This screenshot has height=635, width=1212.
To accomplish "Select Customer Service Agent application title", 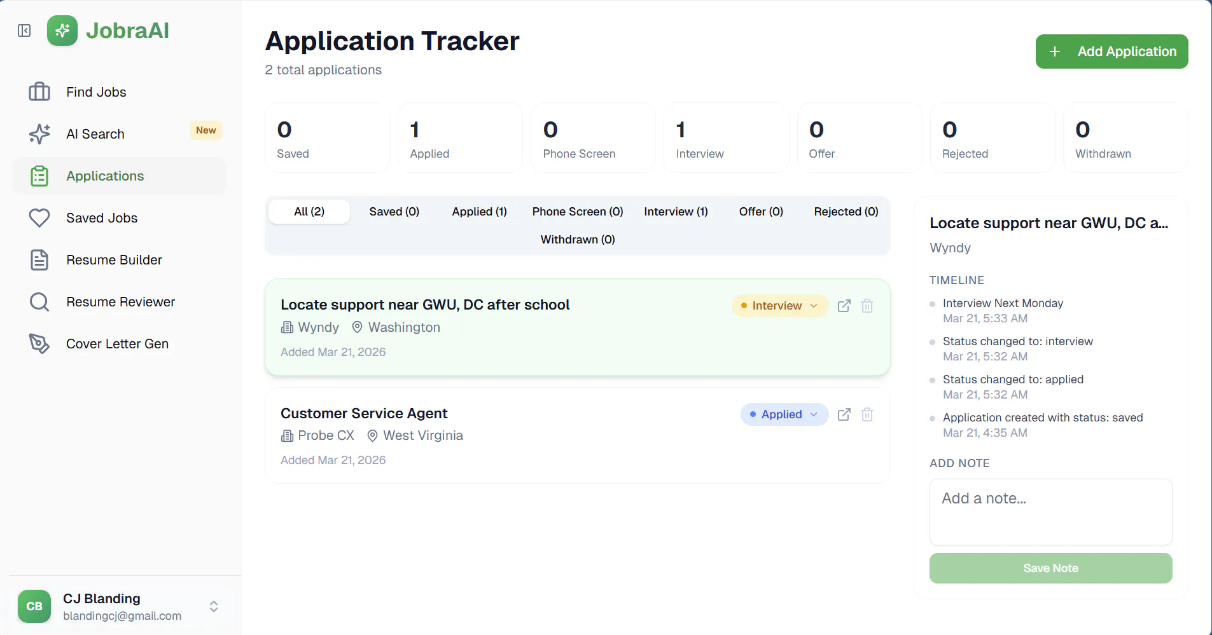I will tap(364, 413).
